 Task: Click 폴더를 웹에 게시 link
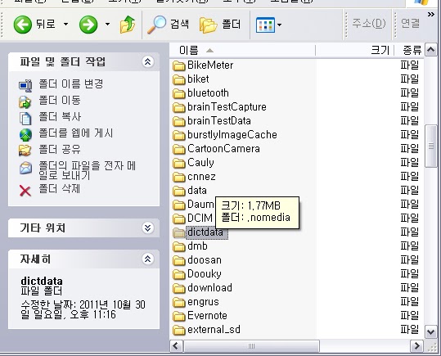(75, 133)
